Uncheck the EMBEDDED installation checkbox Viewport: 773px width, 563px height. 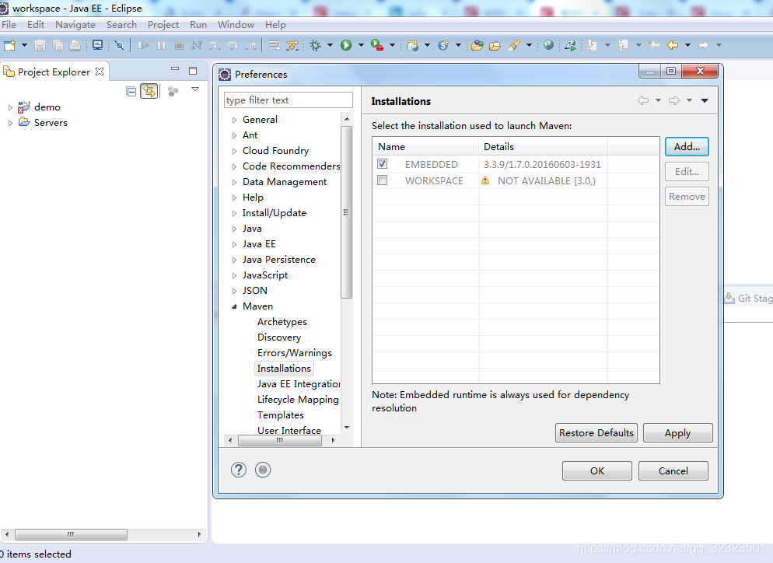pos(382,163)
